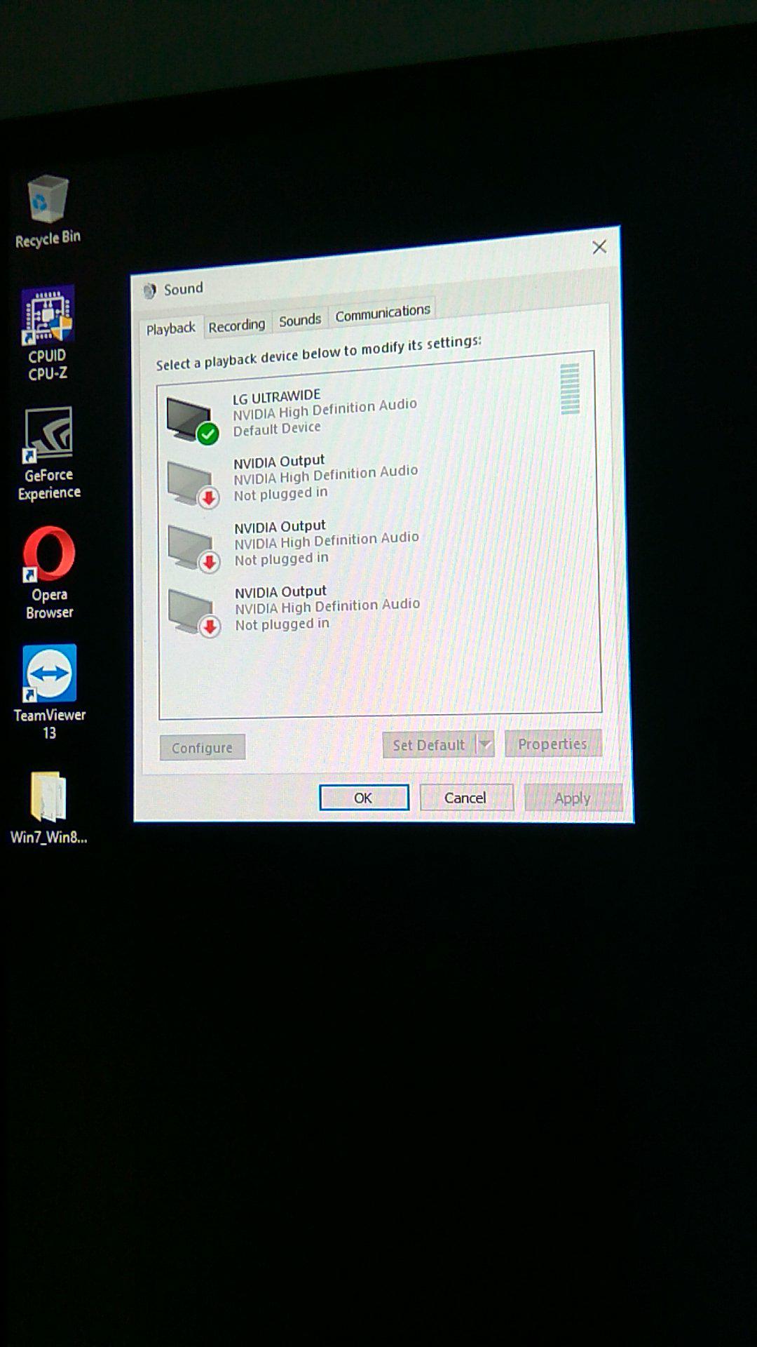Open the TeamViewer 13 desktop shortcut
This screenshot has height=1347, width=757.
click(x=49, y=692)
